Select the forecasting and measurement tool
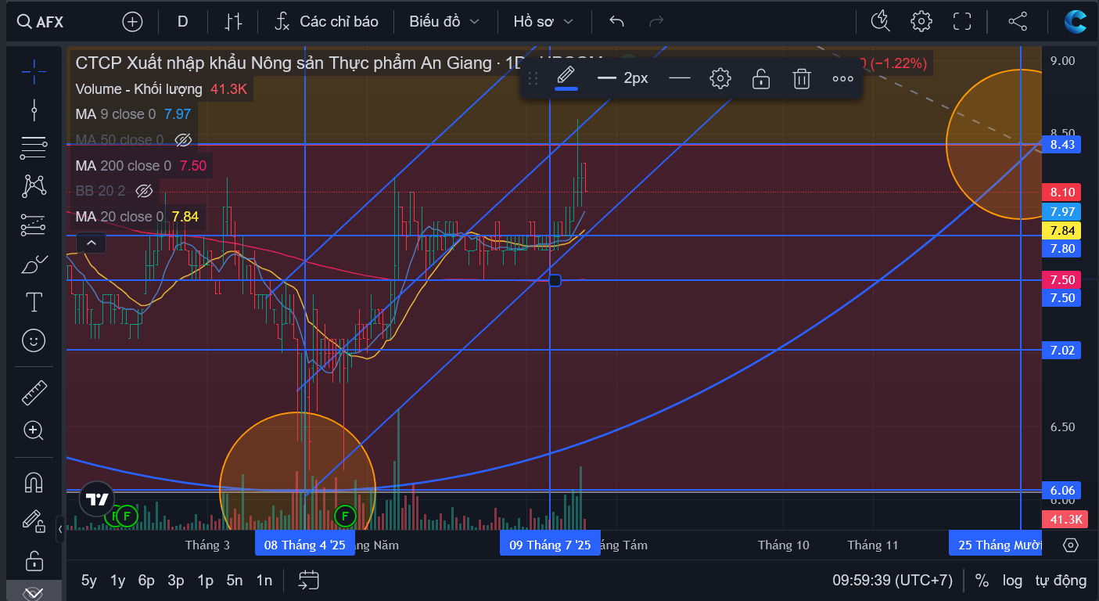The height and width of the screenshot is (601, 1099). [34, 225]
